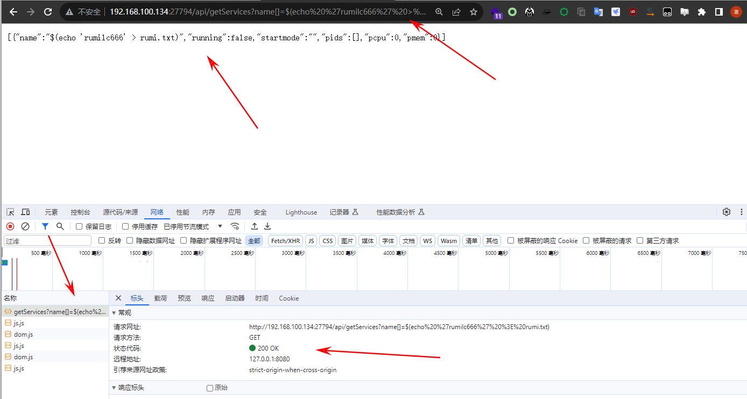Viewport: 747px width, 399px height.
Task: Filter requests by Fetch/XHR
Action: pos(285,241)
